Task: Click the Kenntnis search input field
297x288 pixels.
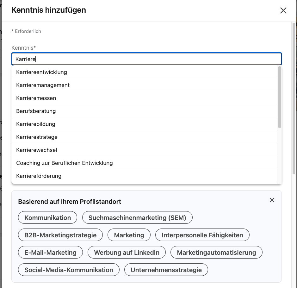Action: tap(146, 59)
